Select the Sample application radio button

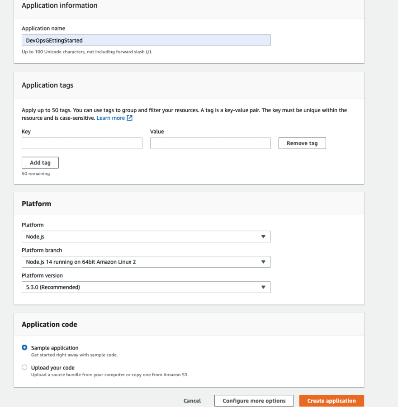tap(24, 348)
